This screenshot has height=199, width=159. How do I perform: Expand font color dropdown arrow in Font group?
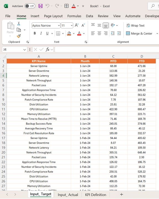click(84, 33)
